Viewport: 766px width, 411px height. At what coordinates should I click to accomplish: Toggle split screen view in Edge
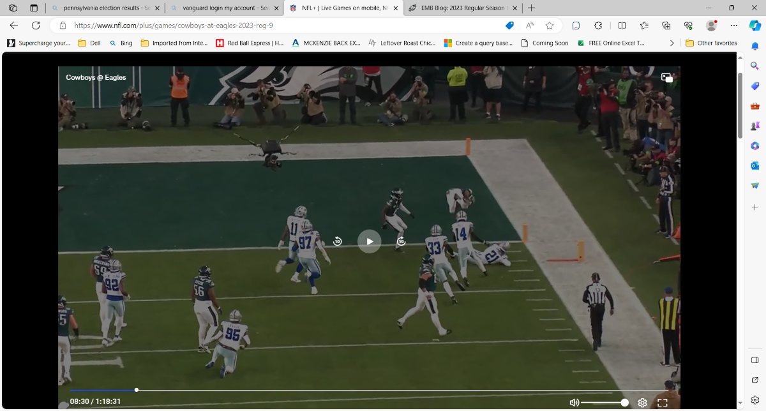tap(622, 26)
